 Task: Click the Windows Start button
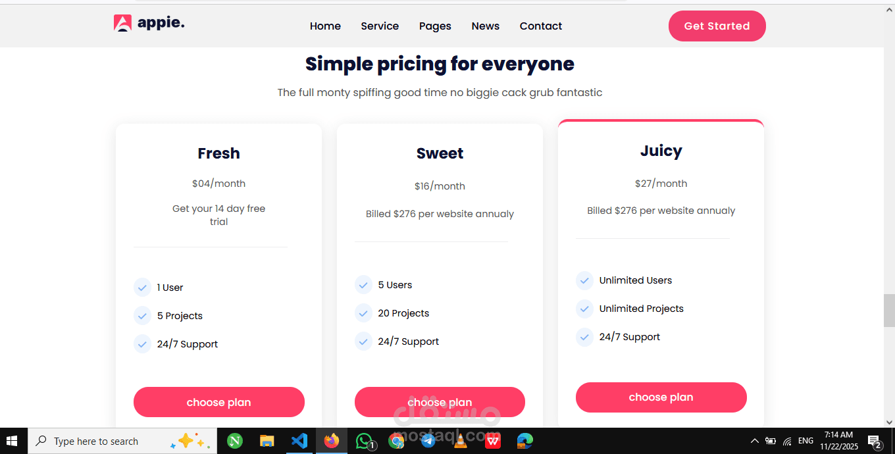[x=13, y=441]
